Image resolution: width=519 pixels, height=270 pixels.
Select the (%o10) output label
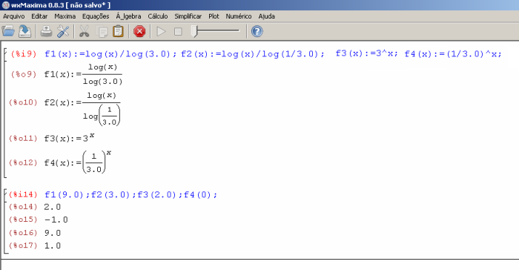(x=23, y=102)
